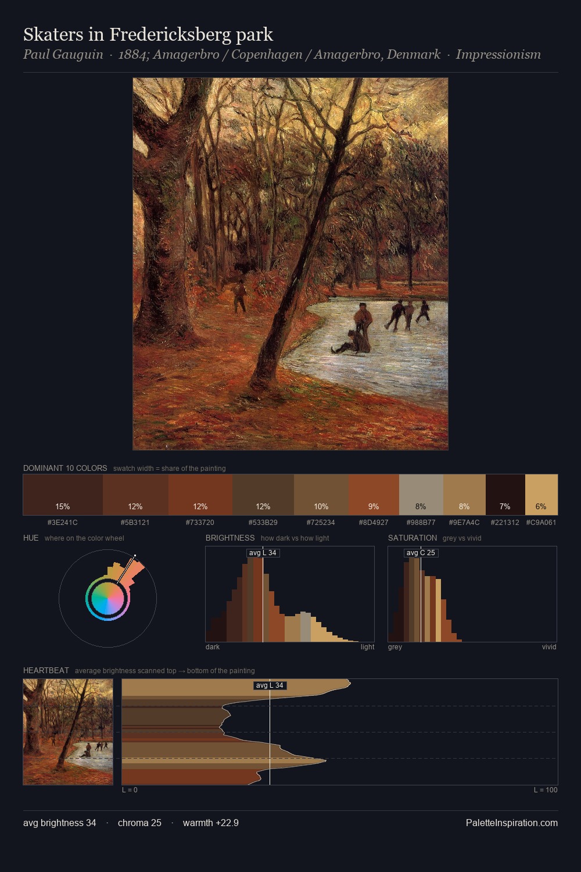The height and width of the screenshot is (872, 581).
Task: Click the brightness histogram chart
Action: pyautogui.click(x=290, y=594)
